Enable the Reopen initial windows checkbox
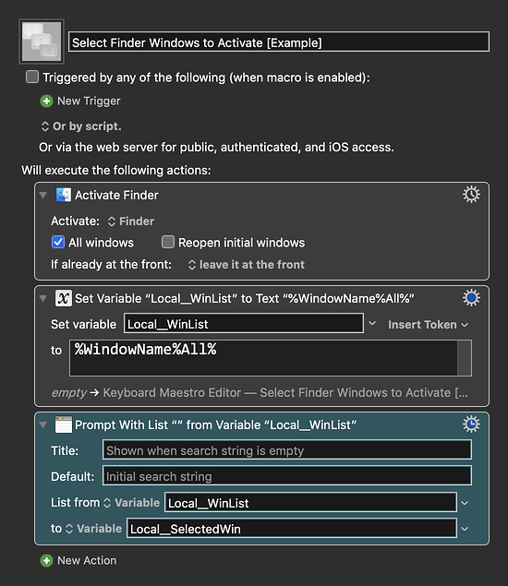Image resolution: width=508 pixels, height=586 pixels. (168, 242)
